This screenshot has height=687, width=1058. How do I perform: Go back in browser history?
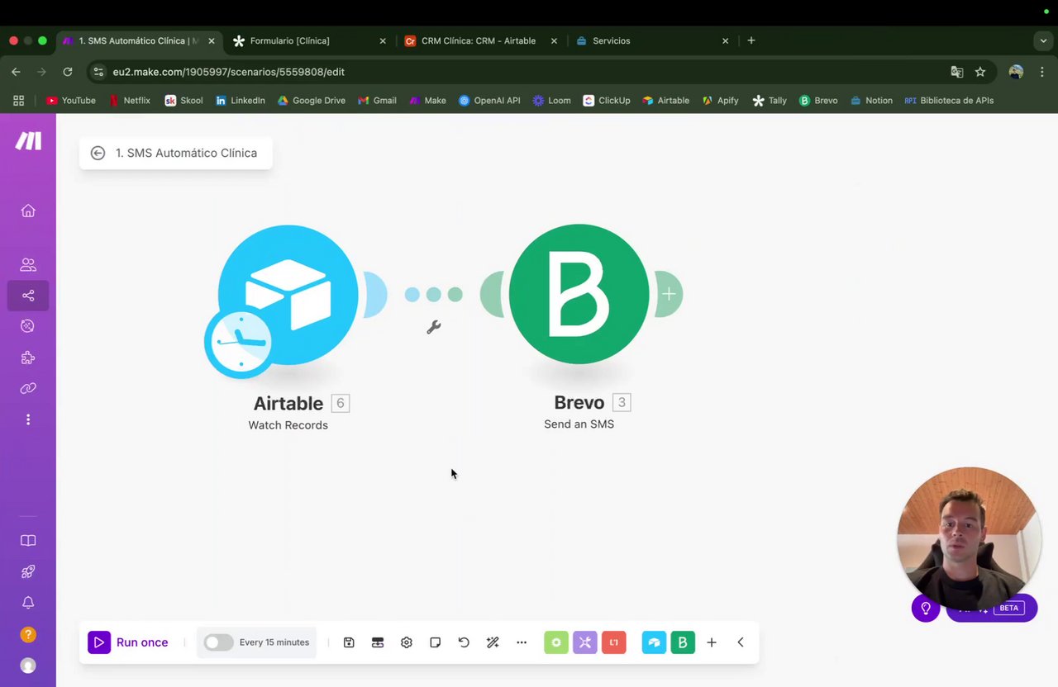point(16,72)
